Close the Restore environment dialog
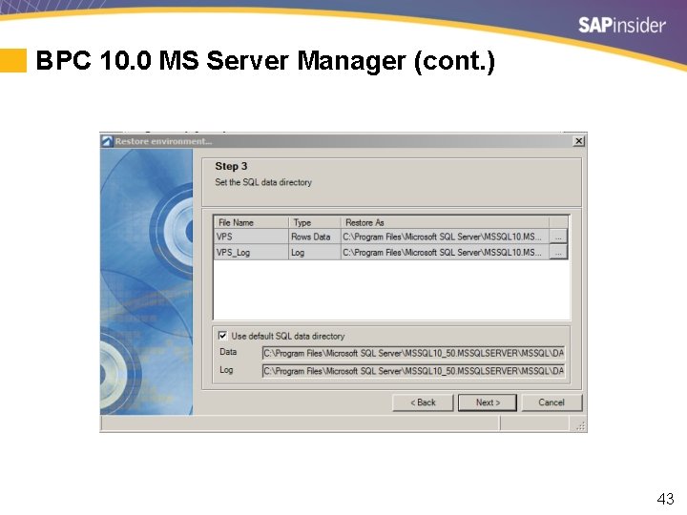The width and height of the screenshot is (687, 515). 579,141
